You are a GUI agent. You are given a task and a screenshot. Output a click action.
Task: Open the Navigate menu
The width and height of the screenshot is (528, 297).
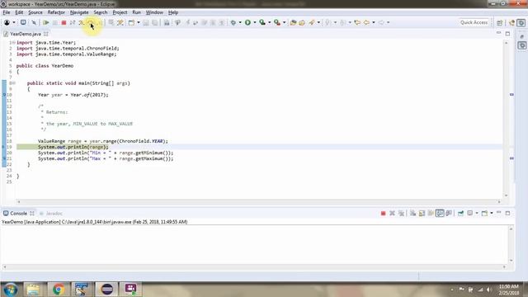click(79, 12)
